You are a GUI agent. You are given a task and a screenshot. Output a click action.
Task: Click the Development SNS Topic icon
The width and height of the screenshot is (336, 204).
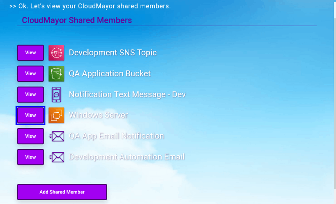pos(56,53)
